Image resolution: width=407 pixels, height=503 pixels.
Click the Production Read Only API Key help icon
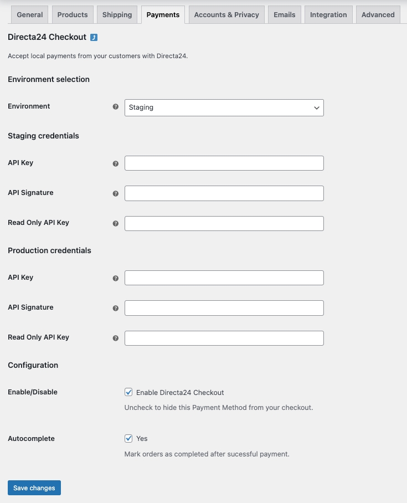coord(116,338)
